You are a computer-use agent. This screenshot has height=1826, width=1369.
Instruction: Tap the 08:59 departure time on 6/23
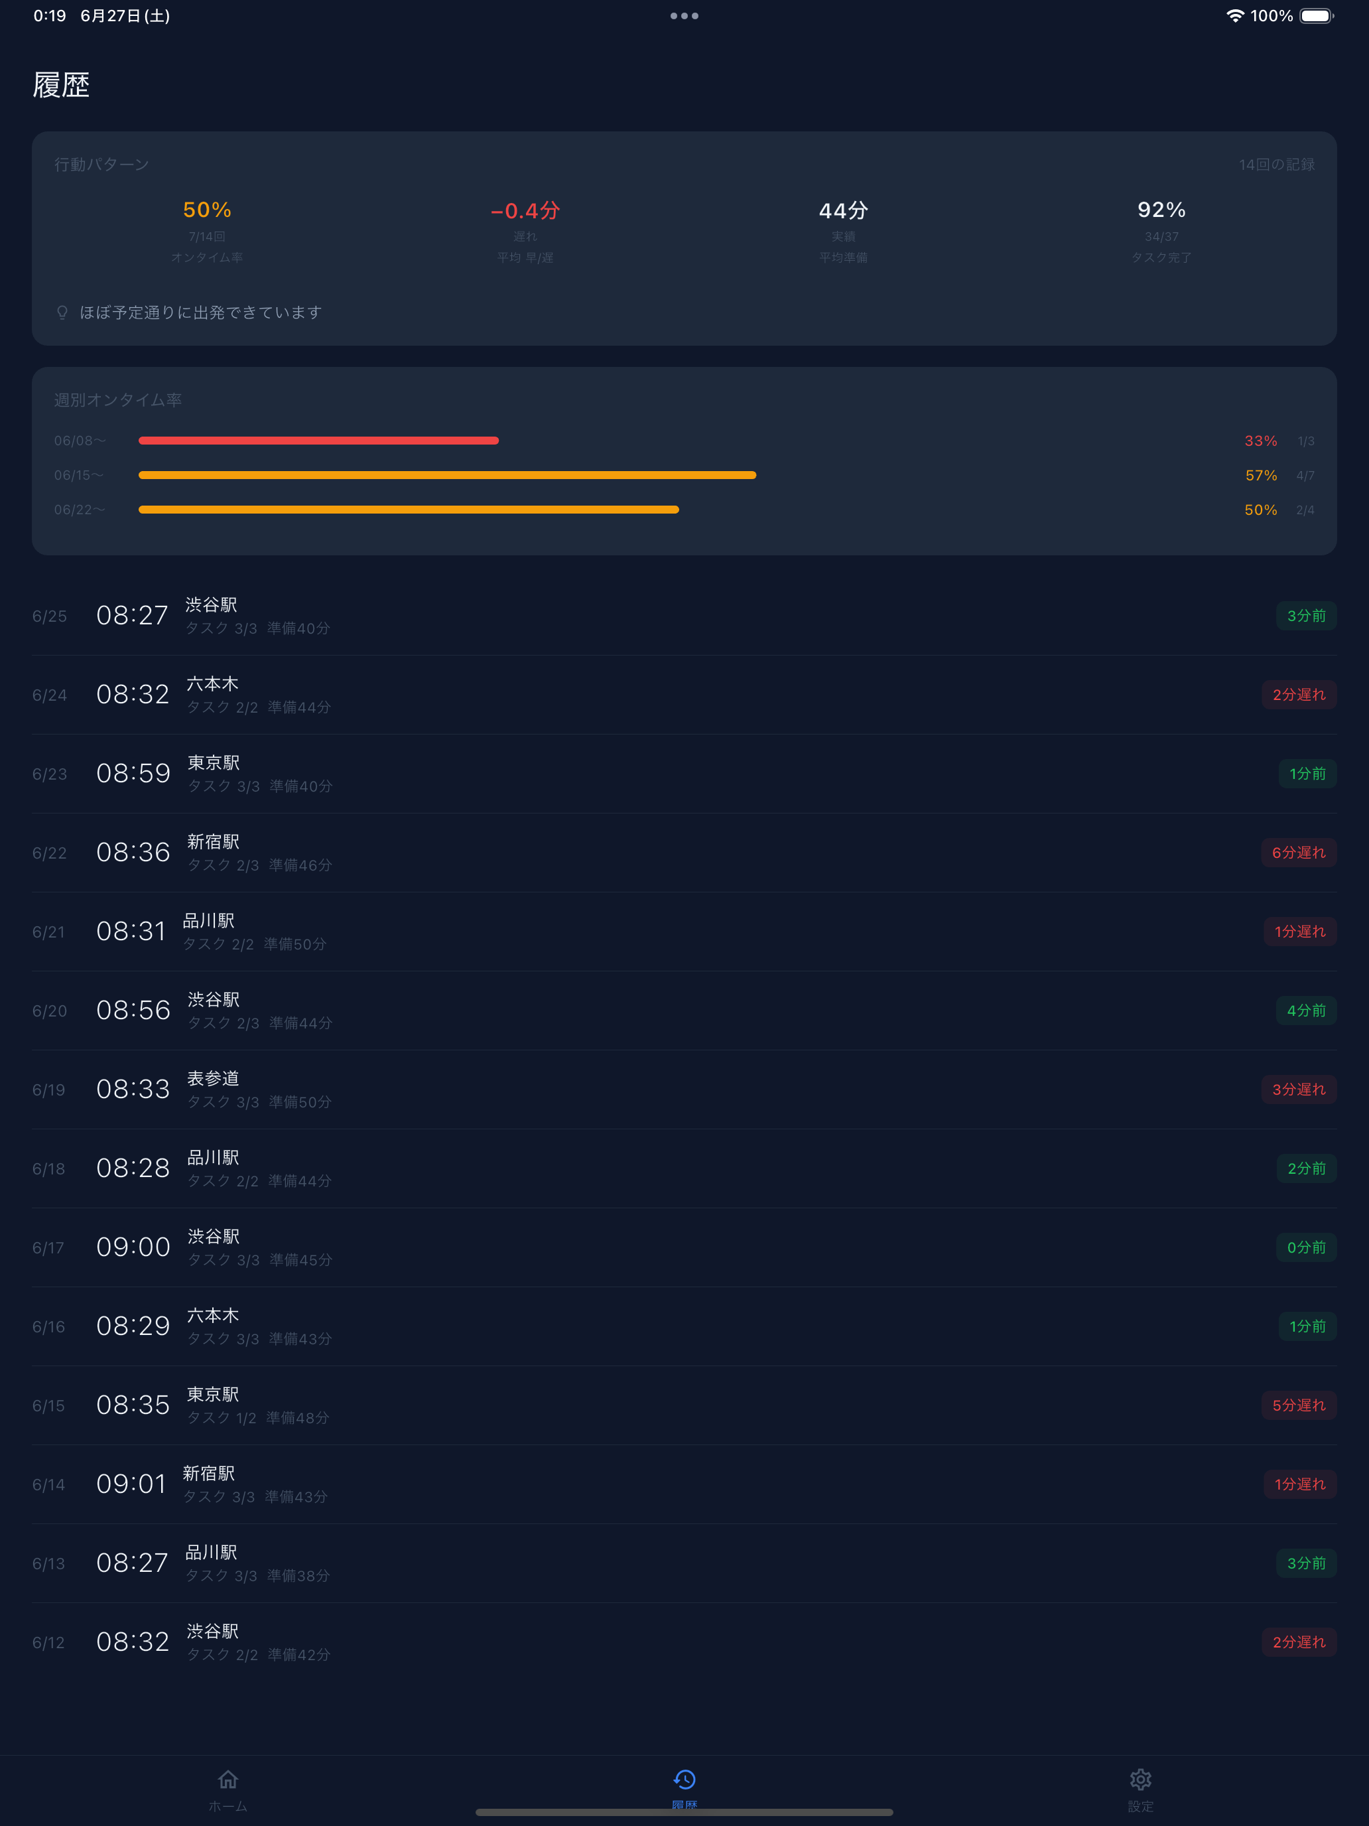(x=133, y=774)
